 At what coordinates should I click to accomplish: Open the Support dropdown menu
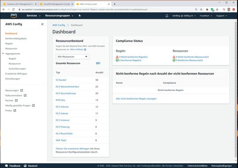tap(221, 16)
